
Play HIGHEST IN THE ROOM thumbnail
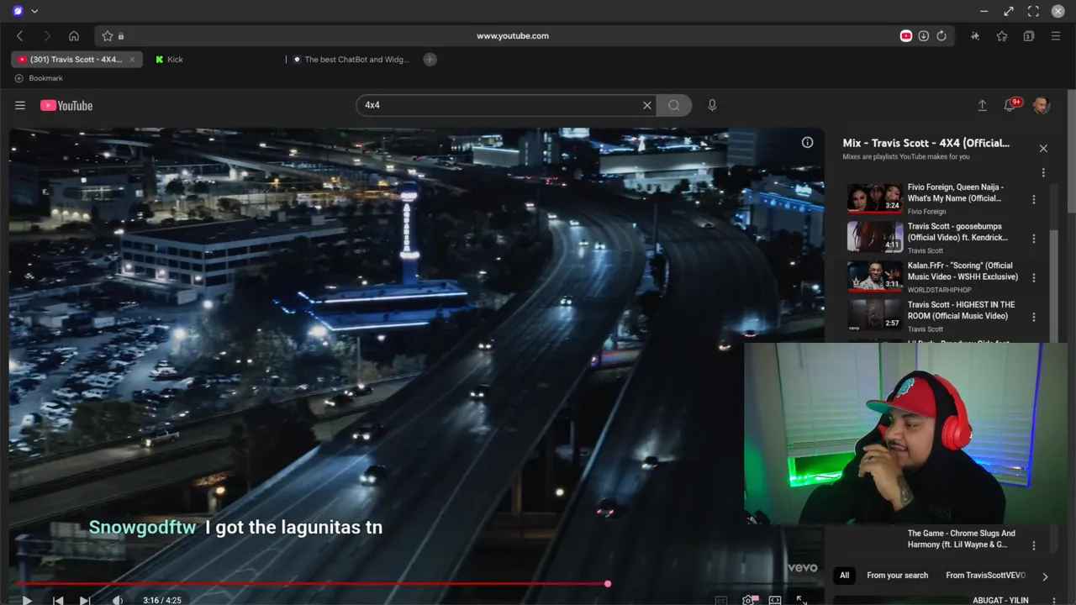pyautogui.click(x=874, y=316)
